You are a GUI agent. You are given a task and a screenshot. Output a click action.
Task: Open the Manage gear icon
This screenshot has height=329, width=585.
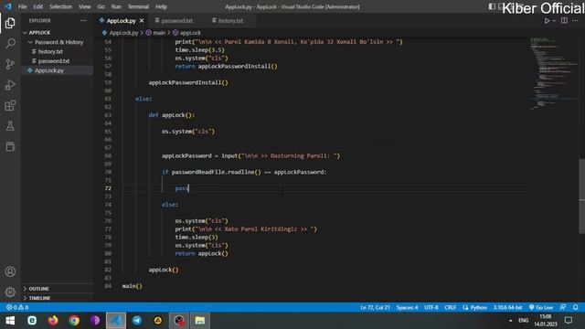[10, 292]
